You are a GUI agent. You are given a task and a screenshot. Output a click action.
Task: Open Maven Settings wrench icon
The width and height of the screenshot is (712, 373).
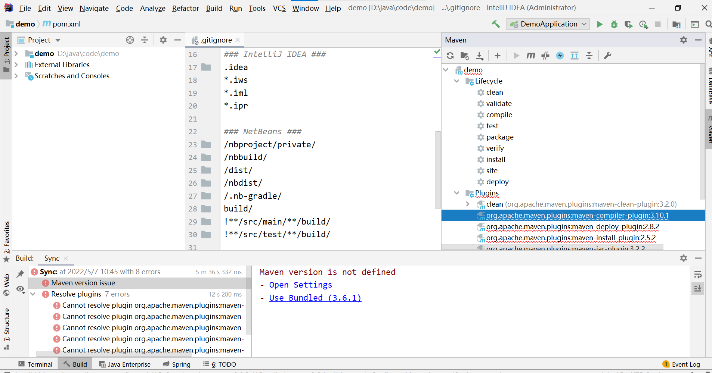(607, 56)
